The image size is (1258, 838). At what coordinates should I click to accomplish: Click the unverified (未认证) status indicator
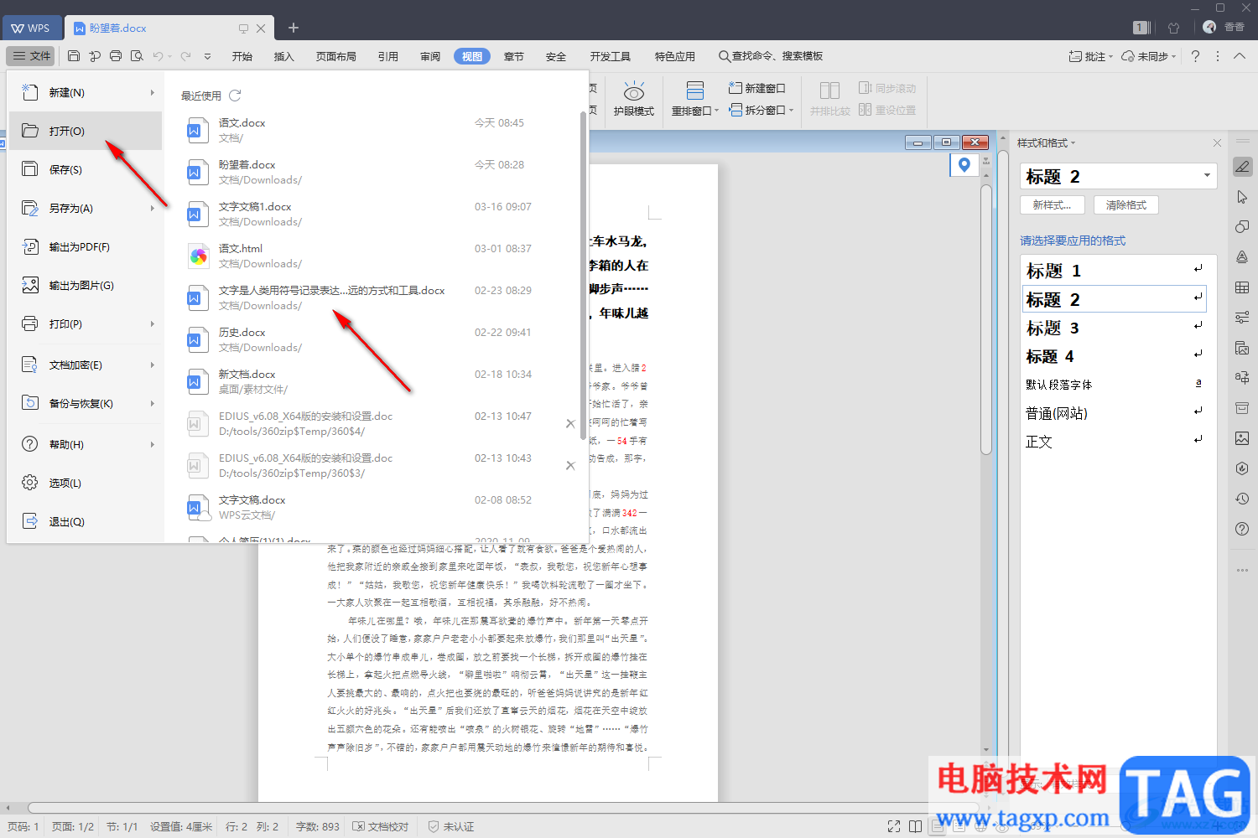(x=451, y=826)
